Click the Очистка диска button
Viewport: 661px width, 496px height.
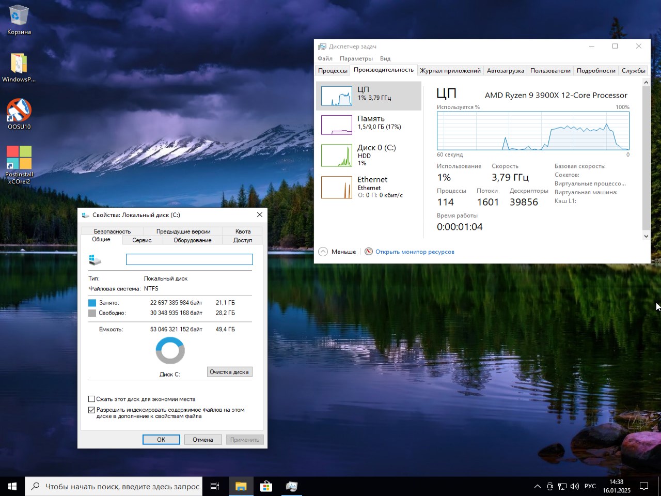click(x=229, y=372)
